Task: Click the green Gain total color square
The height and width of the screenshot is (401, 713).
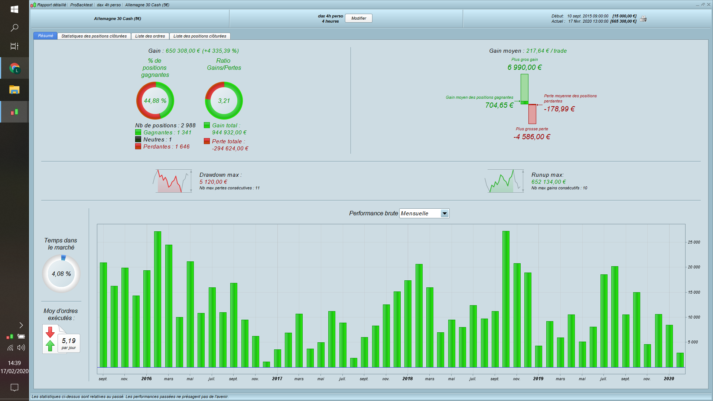Action: pyautogui.click(x=207, y=125)
